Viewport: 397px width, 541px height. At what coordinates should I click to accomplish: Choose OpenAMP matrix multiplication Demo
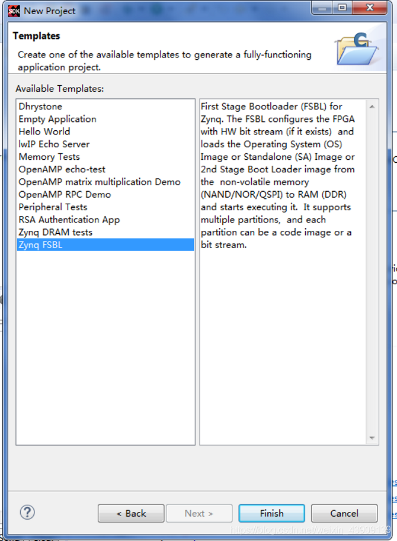pos(100,182)
